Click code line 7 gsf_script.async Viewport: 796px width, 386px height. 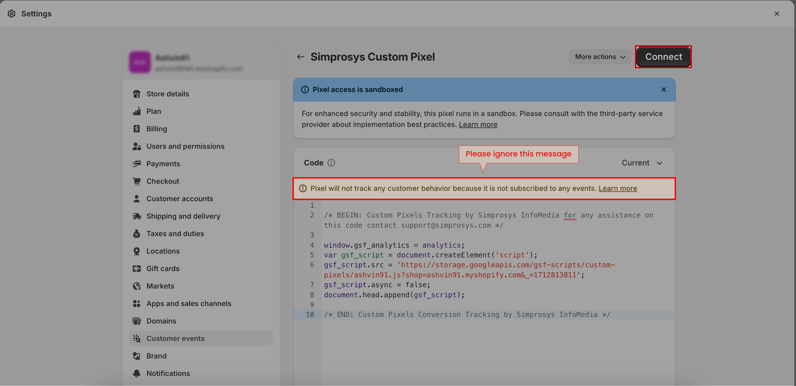[377, 285]
